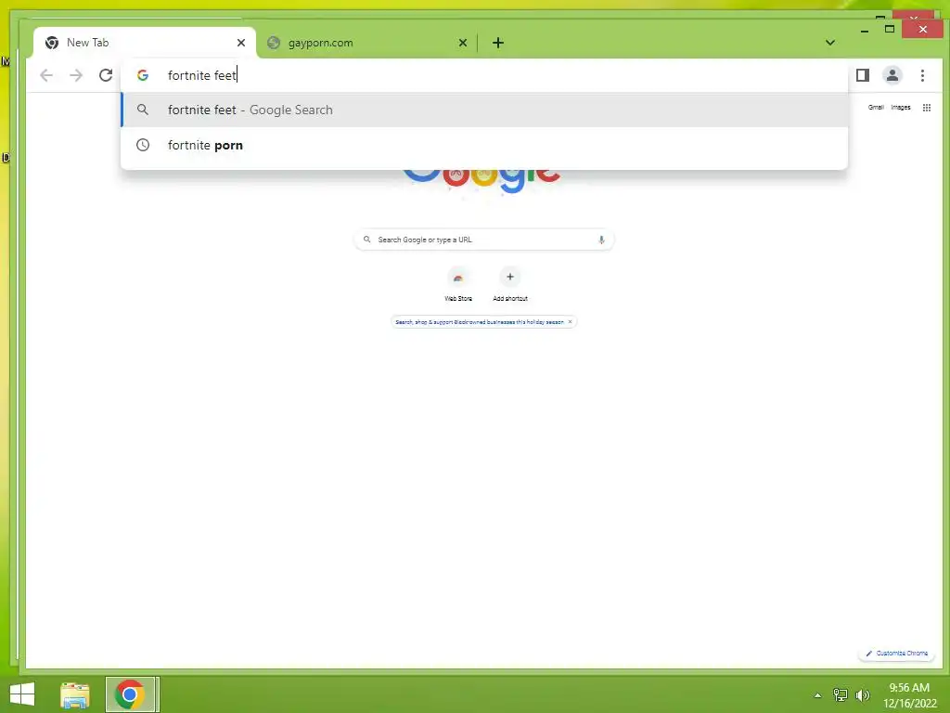
Task: Open Chrome's three-dot menu
Action: point(922,75)
